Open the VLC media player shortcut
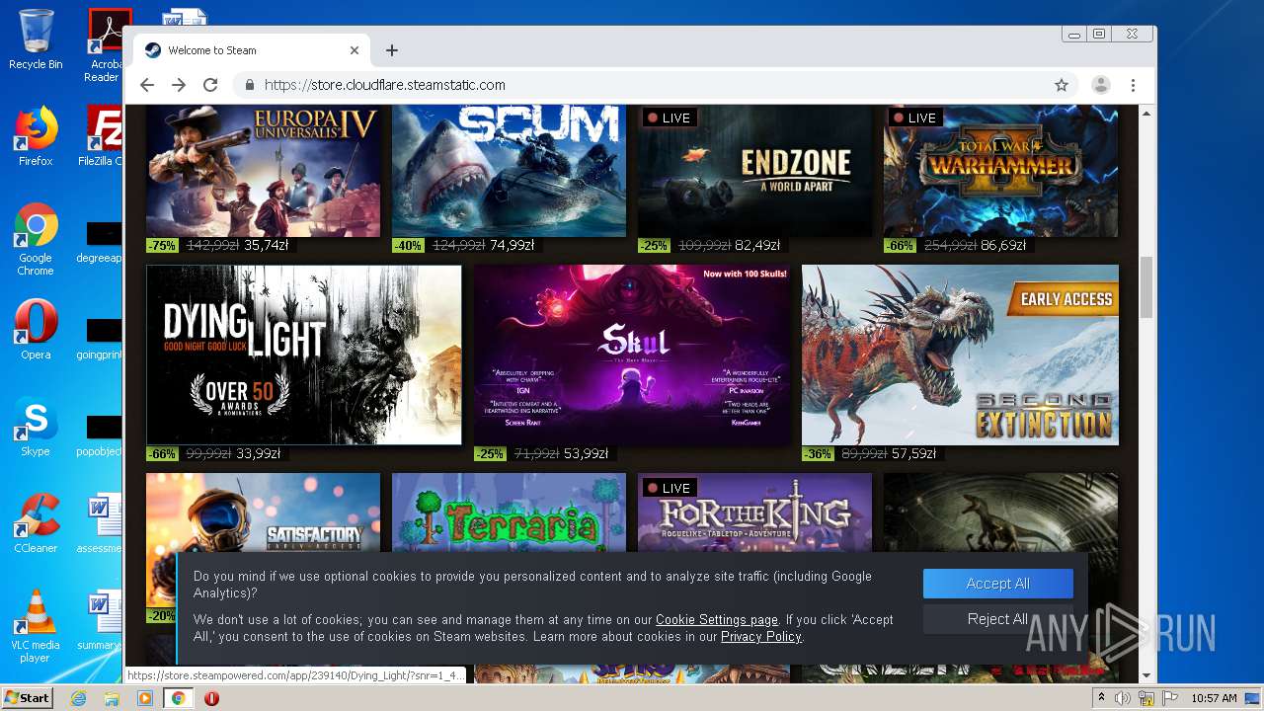This screenshot has height=711, width=1264. click(36, 626)
